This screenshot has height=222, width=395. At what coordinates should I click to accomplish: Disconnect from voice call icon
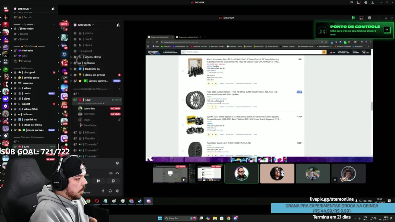click(x=117, y=173)
